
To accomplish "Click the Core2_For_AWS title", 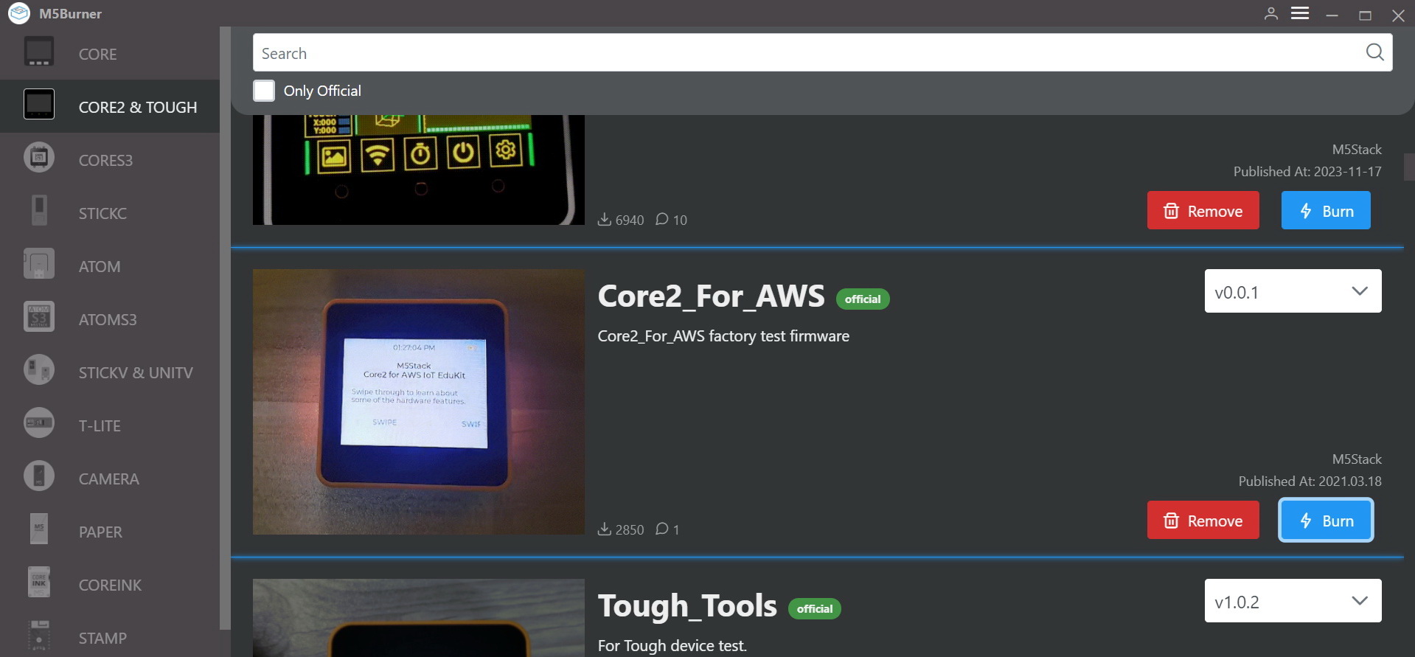I will [x=711, y=296].
